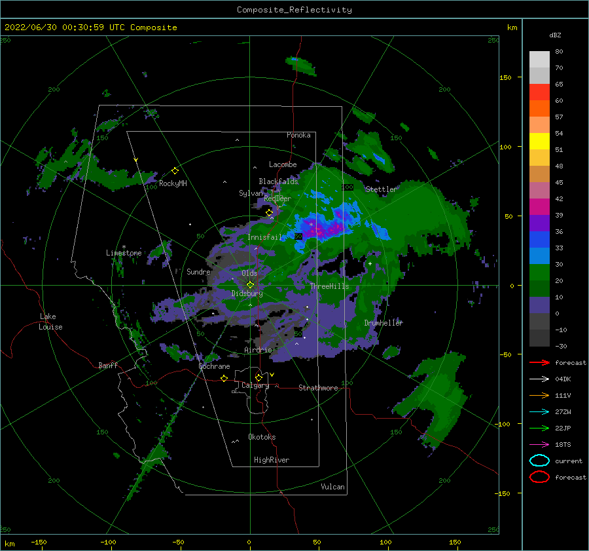Click the Ponoka city label
This screenshot has height=551, width=589.
point(298,135)
